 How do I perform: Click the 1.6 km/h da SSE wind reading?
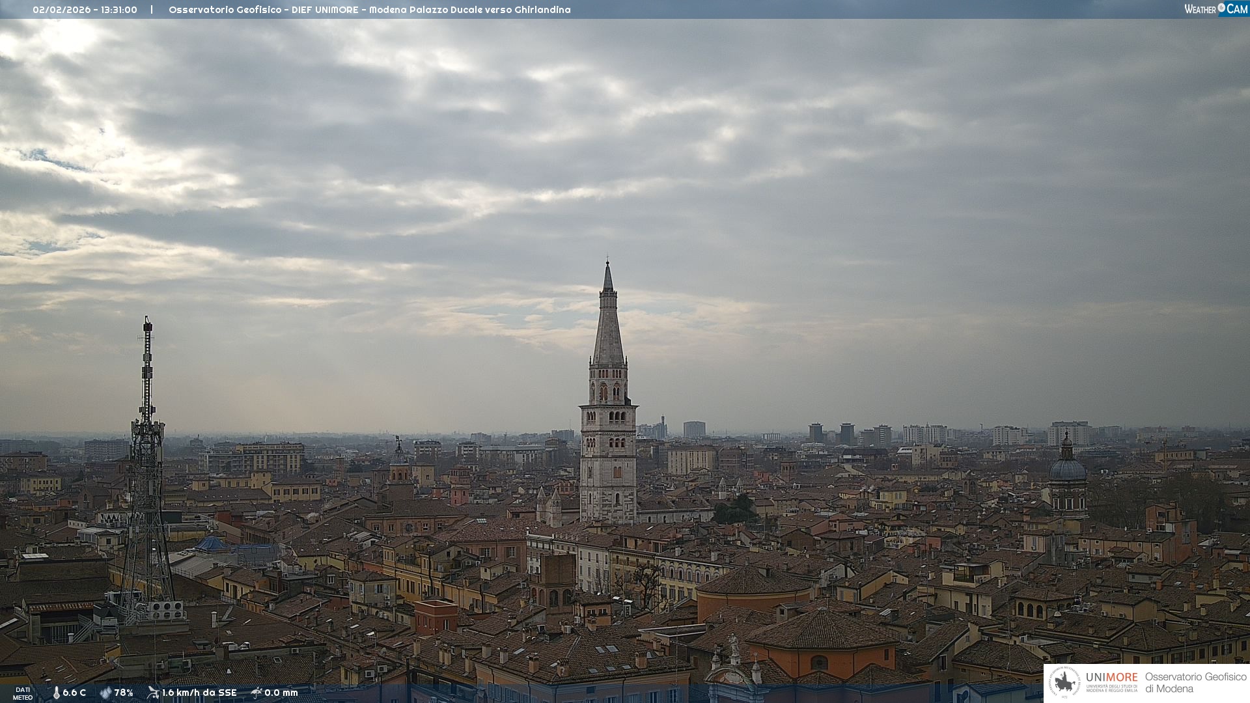tap(199, 693)
